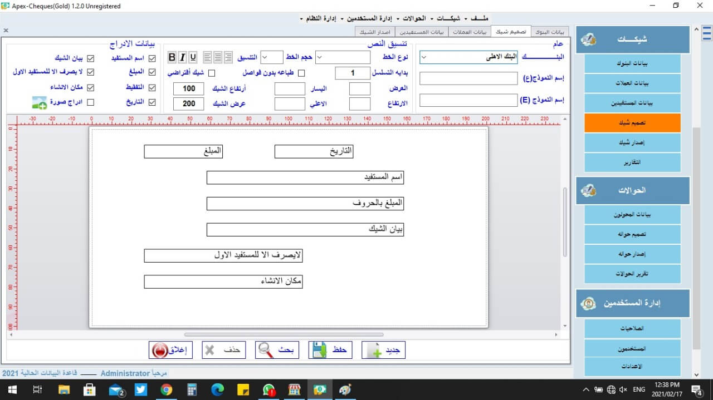Click the إغلاق close button
This screenshot has width=713, height=400.
171,350
